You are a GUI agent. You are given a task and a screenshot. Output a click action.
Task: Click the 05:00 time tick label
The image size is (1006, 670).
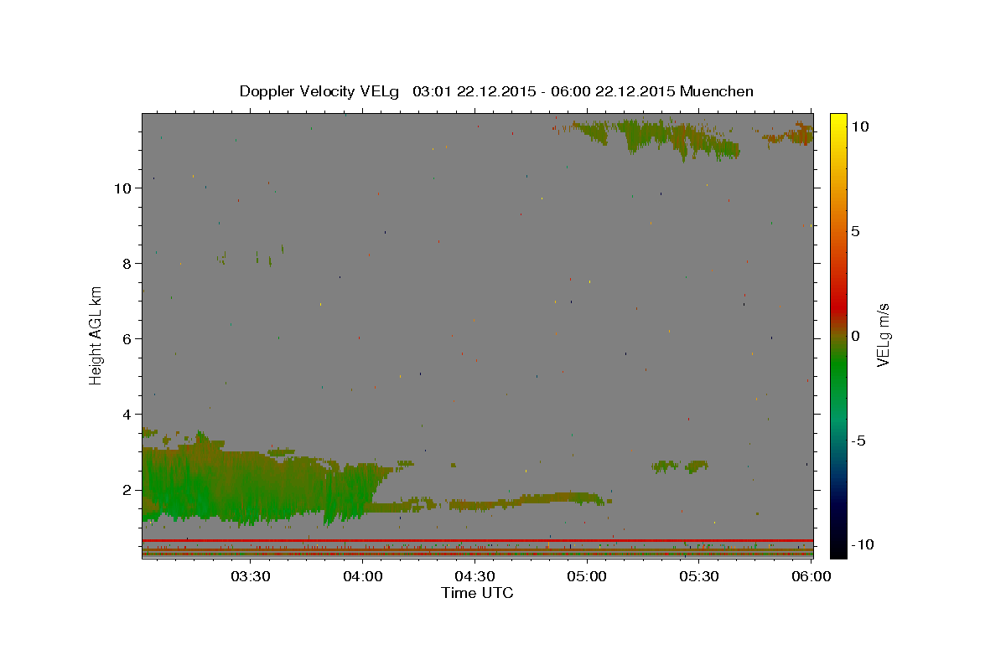588,576
